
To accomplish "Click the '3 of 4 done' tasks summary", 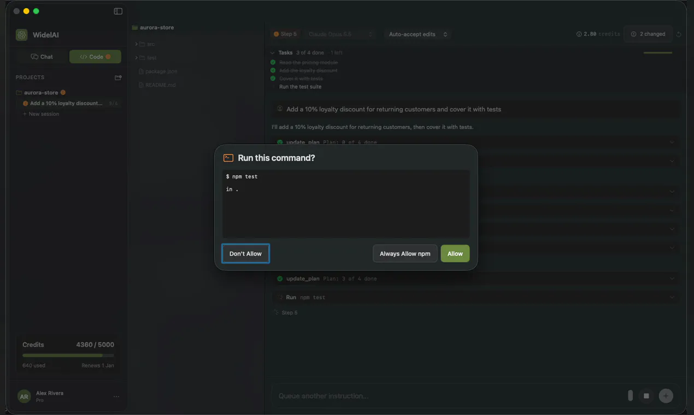I will 310,53.
